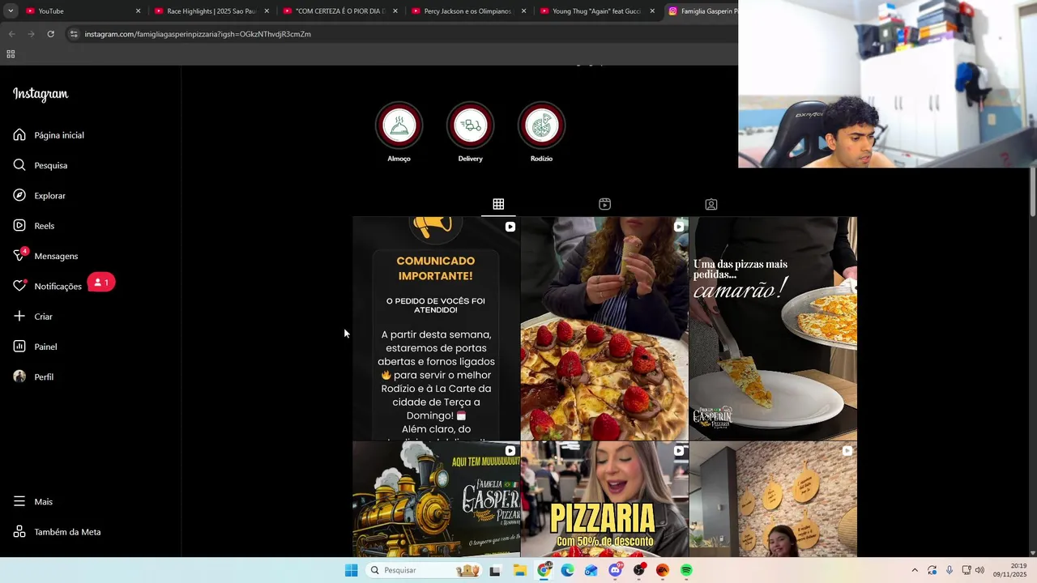1037x583 pixels.
Task: Open OBS Studio from the taskbar
Action: tap(638, 570)
